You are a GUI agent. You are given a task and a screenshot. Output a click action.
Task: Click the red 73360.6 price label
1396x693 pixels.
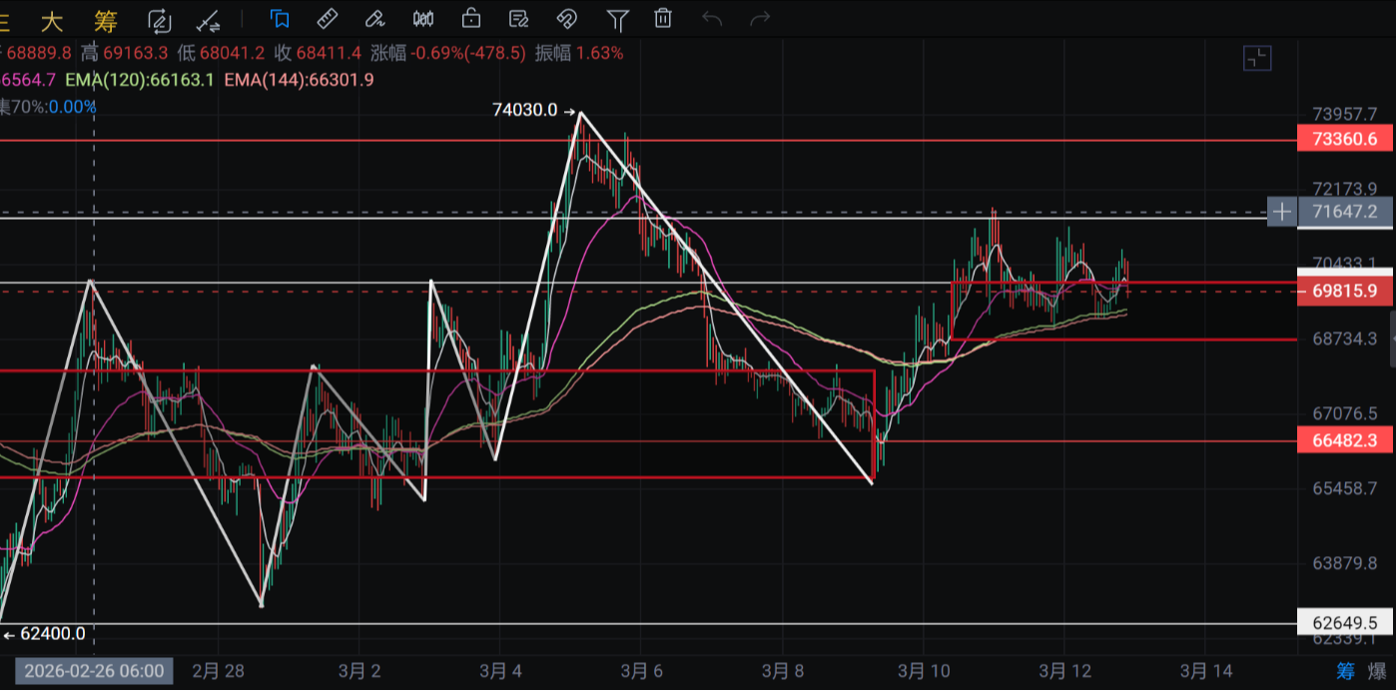(x=1343, y=139)
